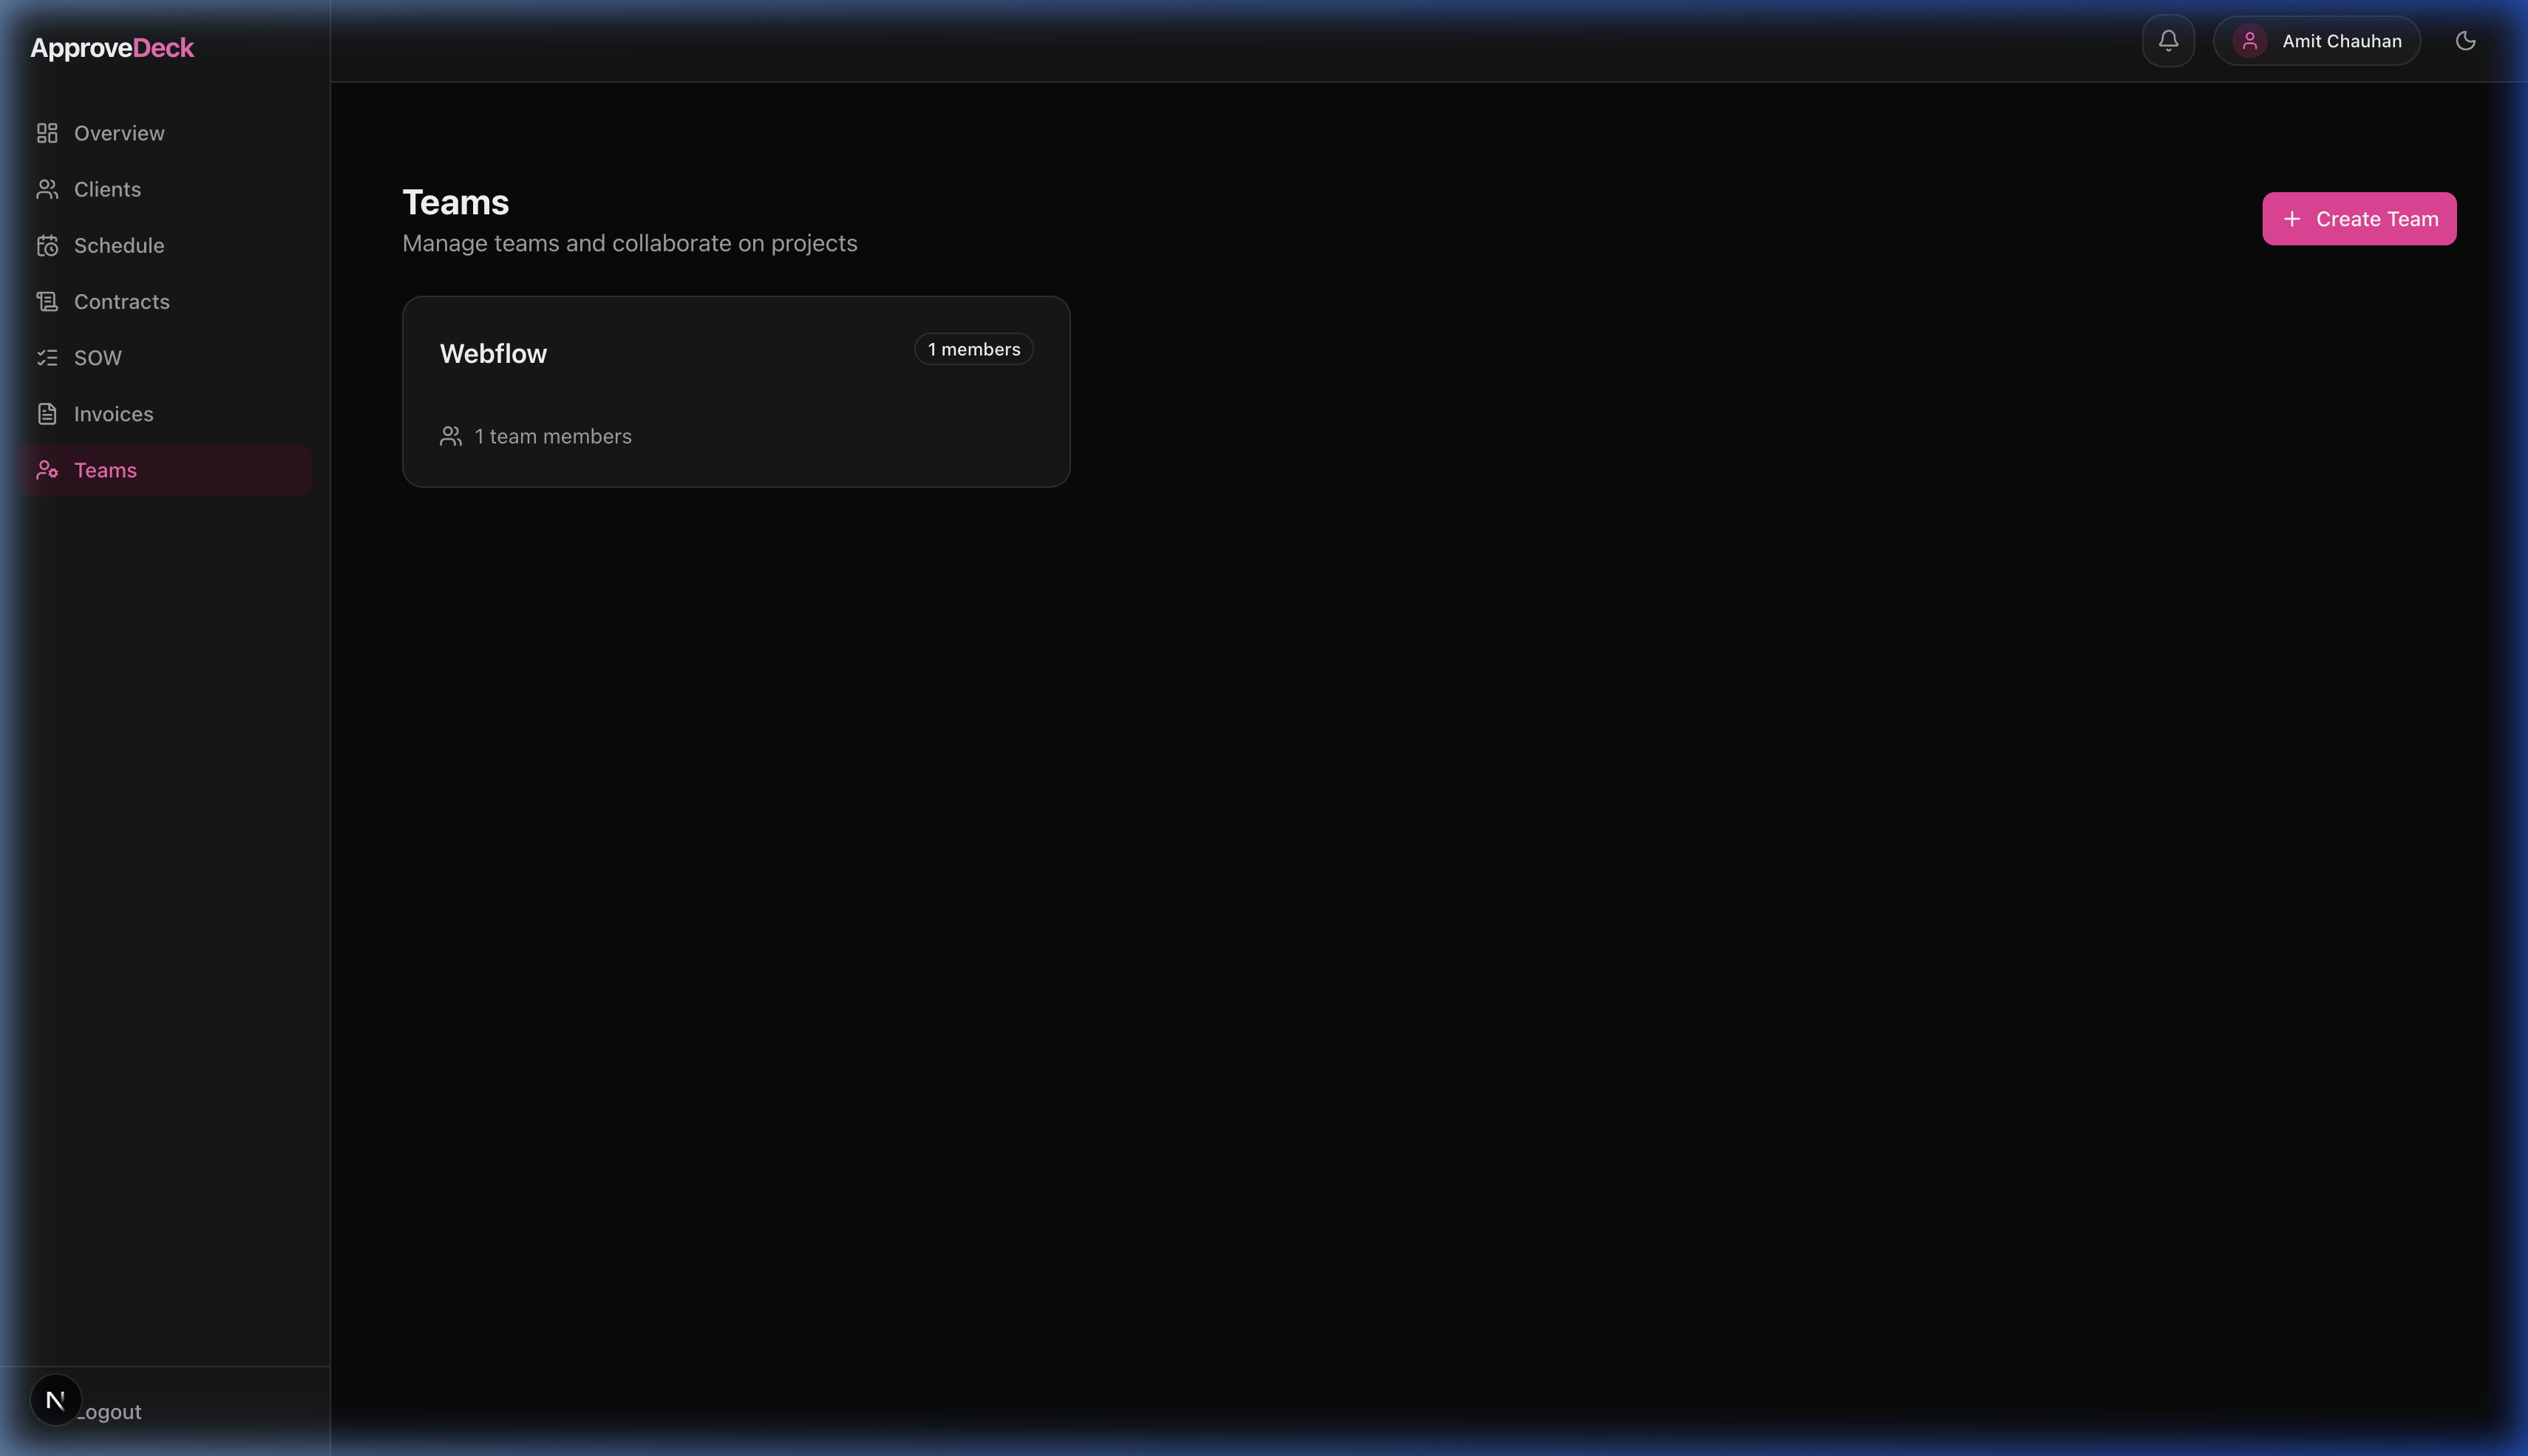Click the Teams user-gear icon
This screenshot has height=1456, width=2528.
pos(47,470)
